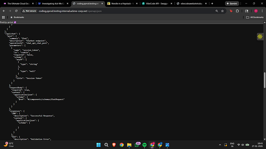This screenshot has width=266, height=149.
Task: Open the Windows Start menu
Action: point(98,145)
